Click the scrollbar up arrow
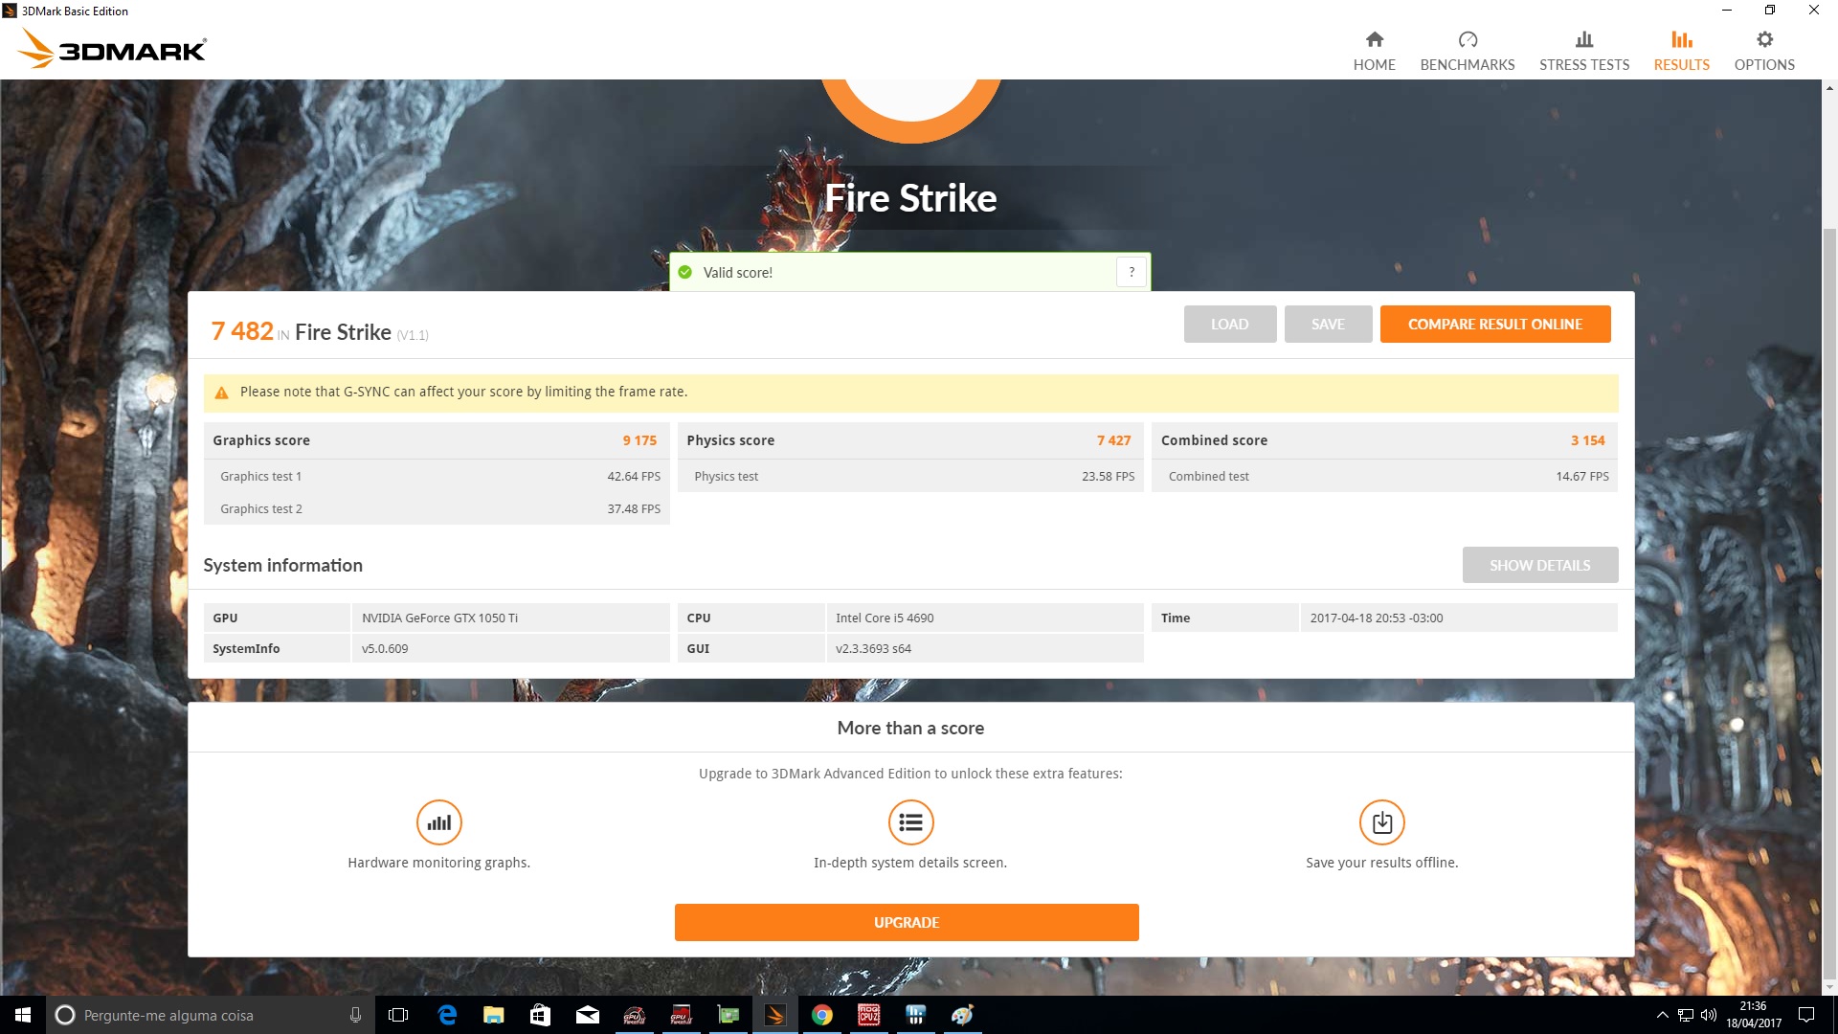The height and width of the screenshot is (1034, 1838). 1829,88
